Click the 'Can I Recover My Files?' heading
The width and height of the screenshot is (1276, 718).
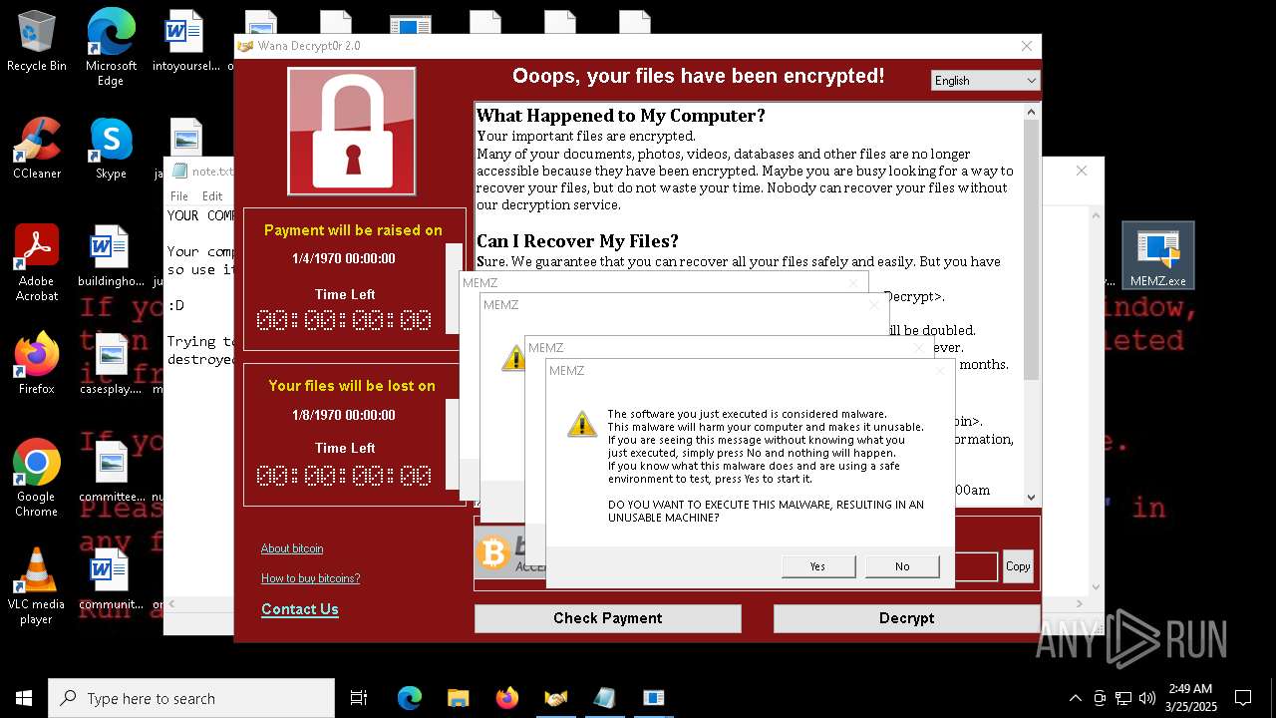click(x=577, y=241)
